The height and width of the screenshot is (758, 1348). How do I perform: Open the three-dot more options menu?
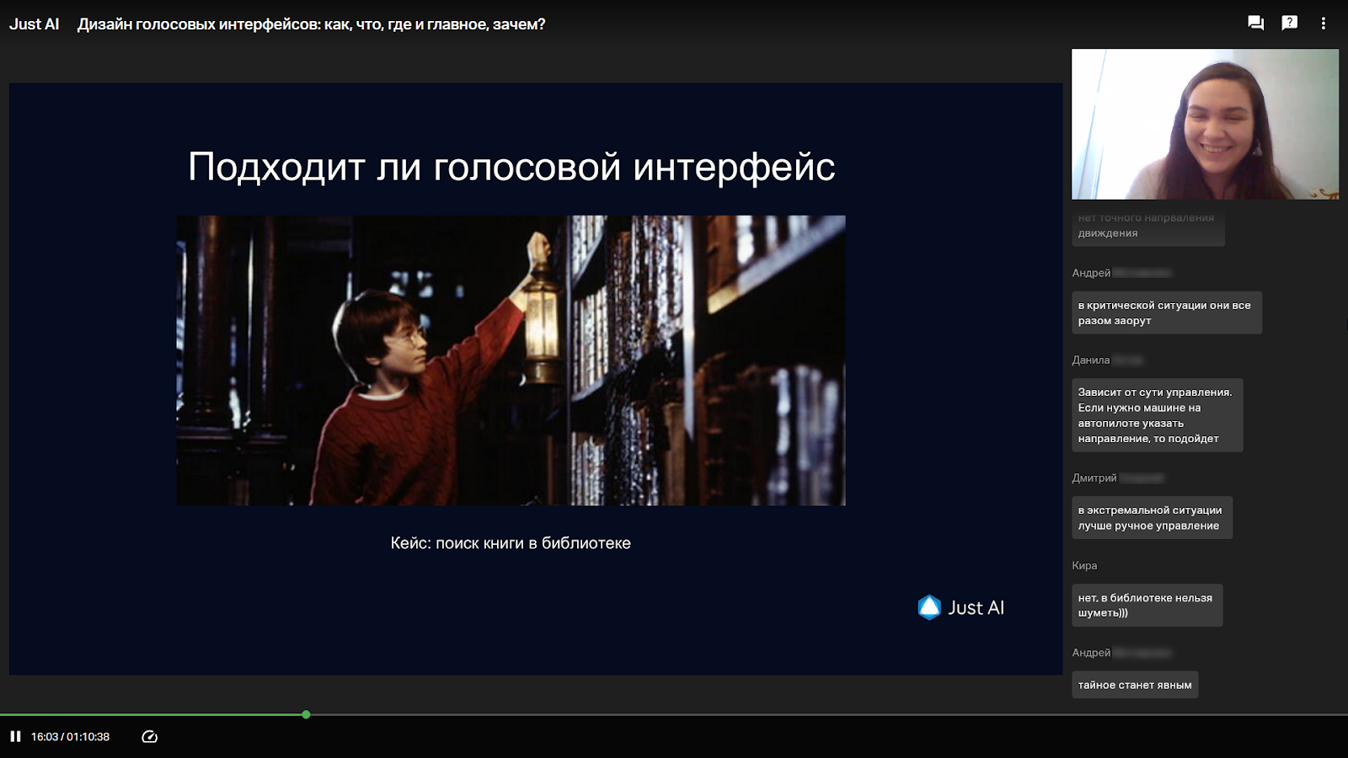tap(1324, 24)
